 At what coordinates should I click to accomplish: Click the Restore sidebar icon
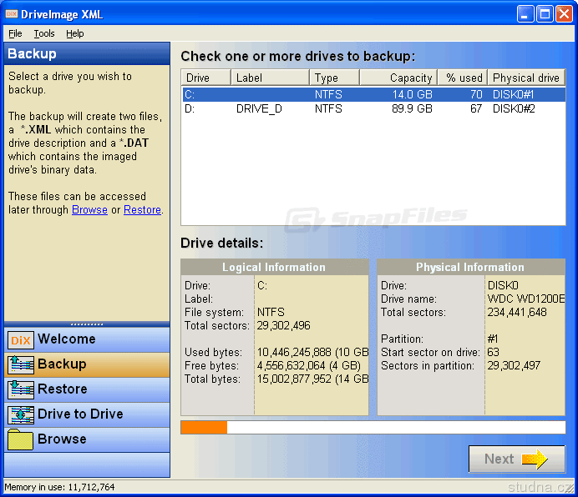21,390
